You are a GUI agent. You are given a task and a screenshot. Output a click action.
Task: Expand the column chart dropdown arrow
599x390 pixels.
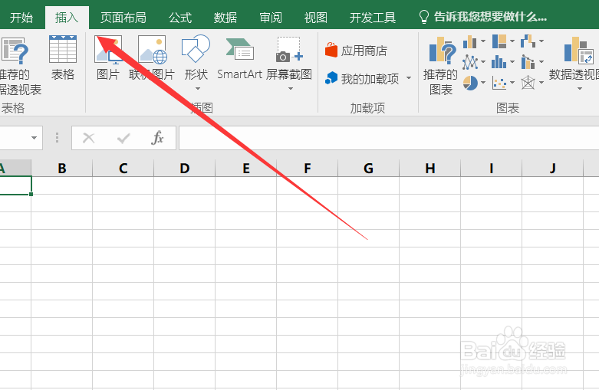483,41
